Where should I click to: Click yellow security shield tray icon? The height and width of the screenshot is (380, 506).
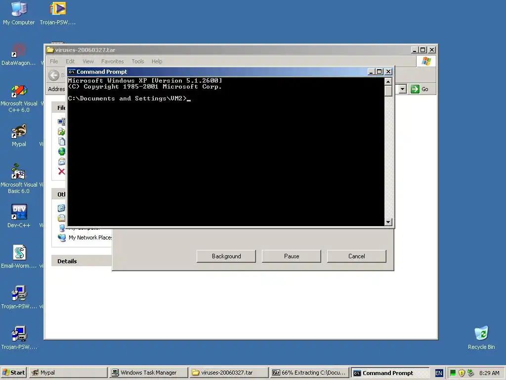coord(462,373)
